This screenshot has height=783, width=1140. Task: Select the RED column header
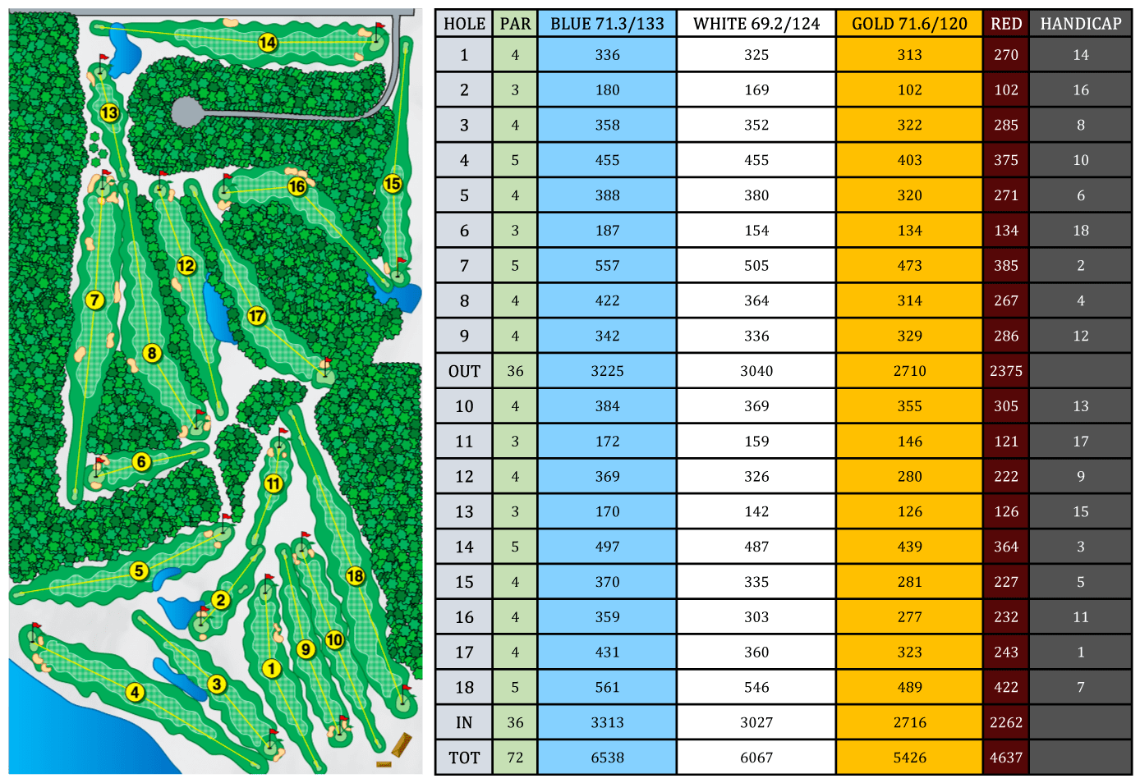click(x=1006, y=24)
